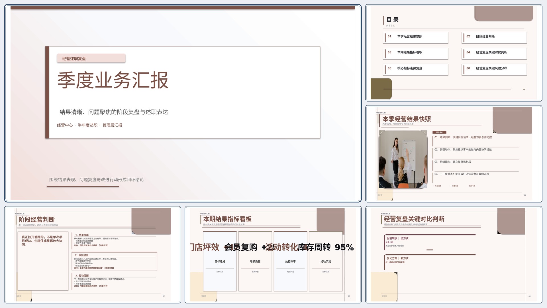Screen dimensions: 547x308
Task: Click the 经营述职复盘 tag label
Action: coord(91,58)
